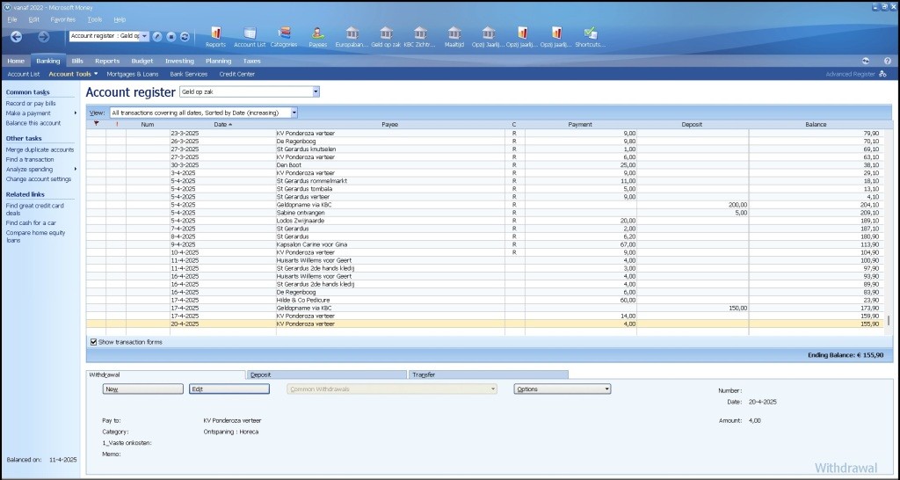Viewport: 900px width, 480px height.
Task: Open the Geld op zak account icon
Action: pos(387,37)
